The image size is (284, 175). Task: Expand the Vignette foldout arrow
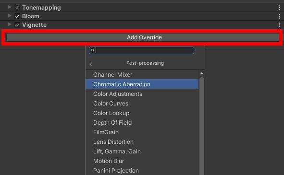[10, 24]
